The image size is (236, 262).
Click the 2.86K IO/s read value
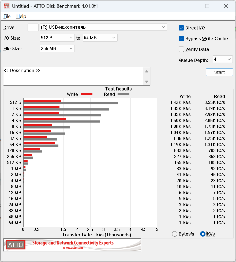pos(215,120)
